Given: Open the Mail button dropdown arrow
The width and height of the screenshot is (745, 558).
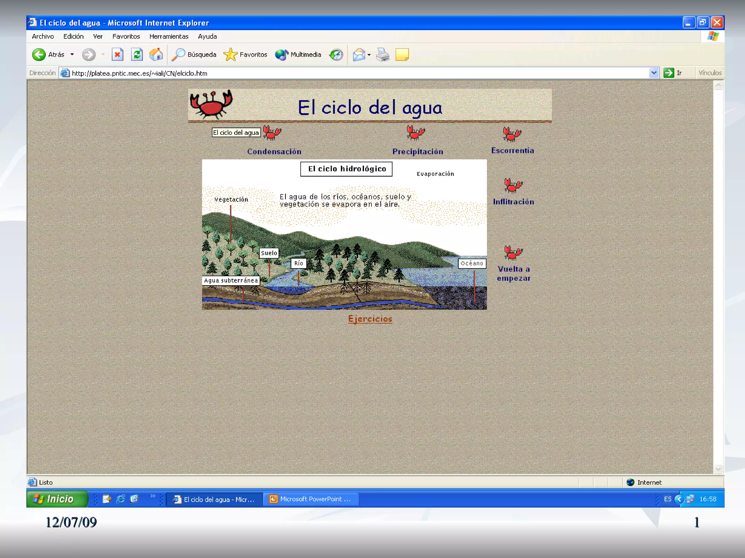Looking at the screenshot, I should coord(369,55).
